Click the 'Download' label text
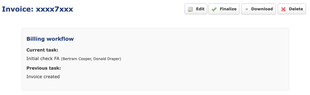This screenshot has height=95, width=310. (262, 9)
